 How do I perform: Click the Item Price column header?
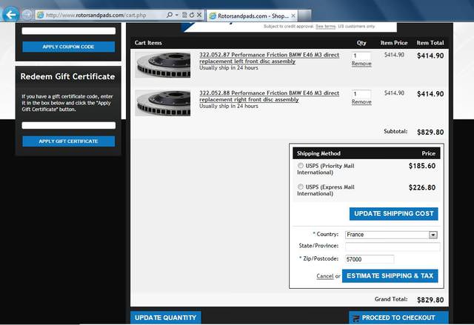pos(394,43)
